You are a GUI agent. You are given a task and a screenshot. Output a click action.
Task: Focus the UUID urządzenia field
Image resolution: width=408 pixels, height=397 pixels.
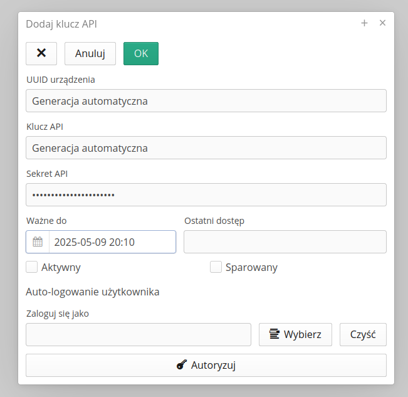point(206,100)
